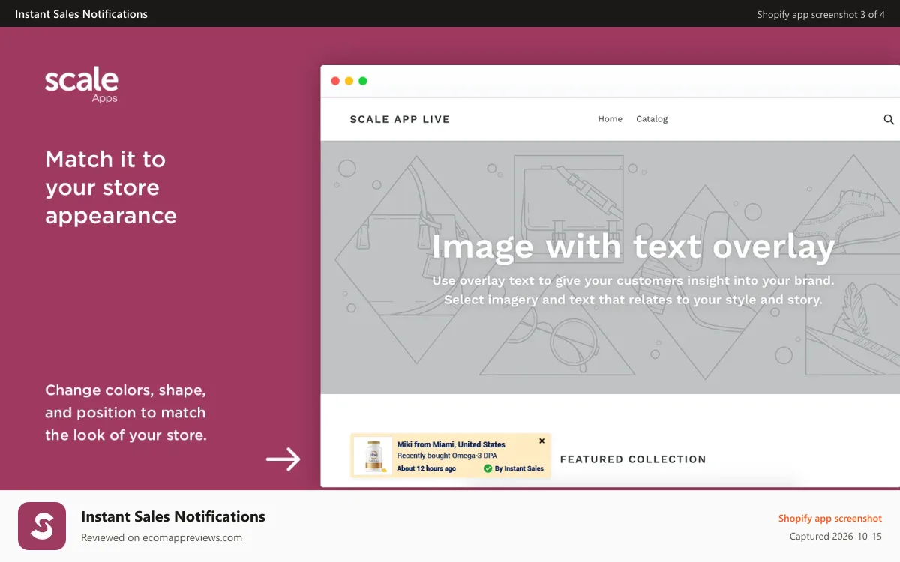900x562 pixels.
Task: Click the yellow window minimize dot
Action: pos(349,81)
